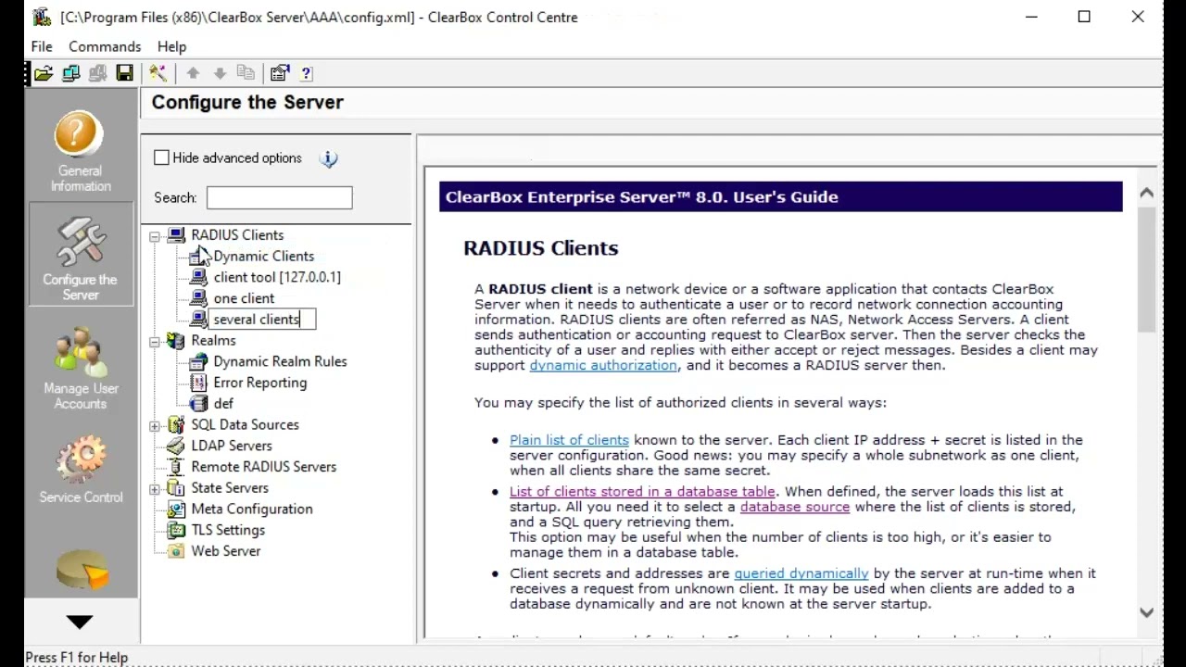Select the def realm tree item

[x=223, y=404]
